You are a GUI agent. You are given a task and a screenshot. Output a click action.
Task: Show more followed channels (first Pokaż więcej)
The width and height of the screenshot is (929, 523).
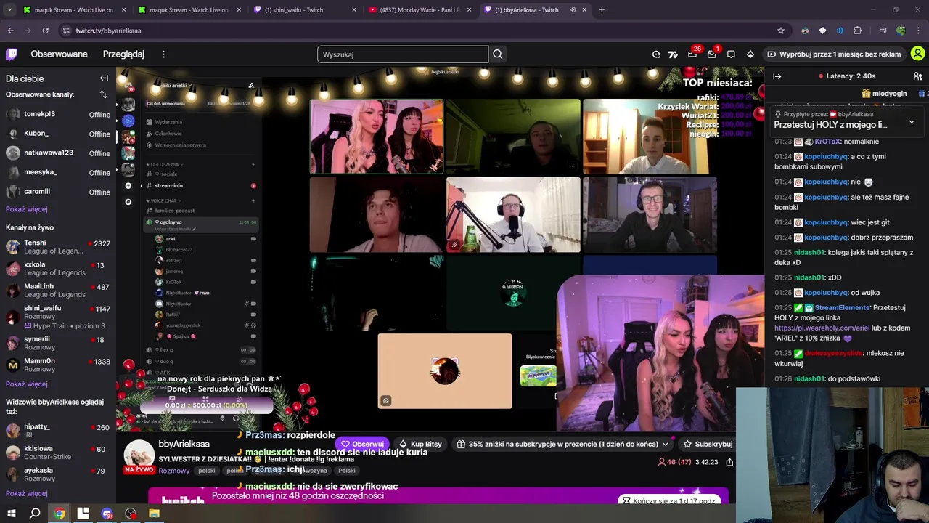[27, 209]
